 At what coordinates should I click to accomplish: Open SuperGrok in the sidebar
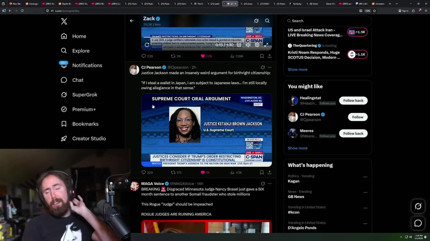79,95
